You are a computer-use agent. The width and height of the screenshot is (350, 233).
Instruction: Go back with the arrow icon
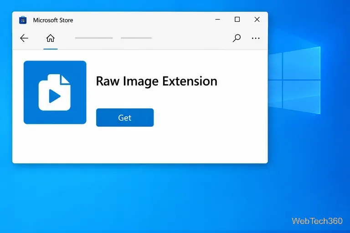click(24, 38)
